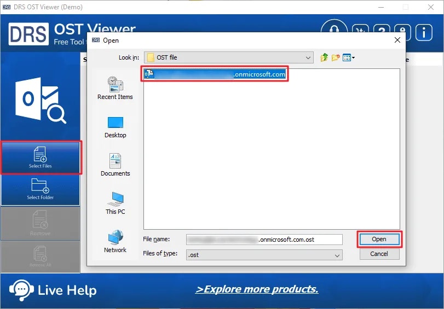Click the Cancel button in dialog
This screenshot has height=309, width=444.
379,254
